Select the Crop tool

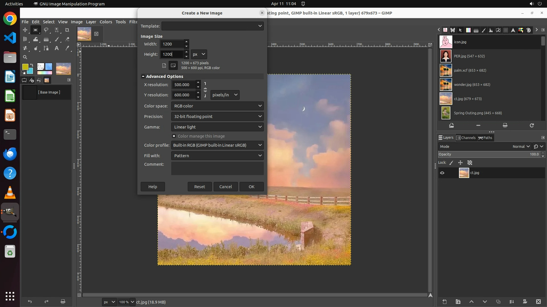67,30
